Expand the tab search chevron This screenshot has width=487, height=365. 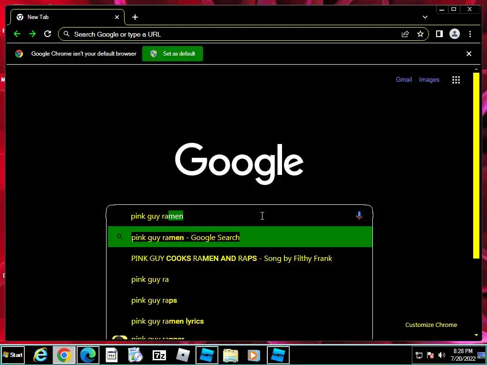pos(425,17)
